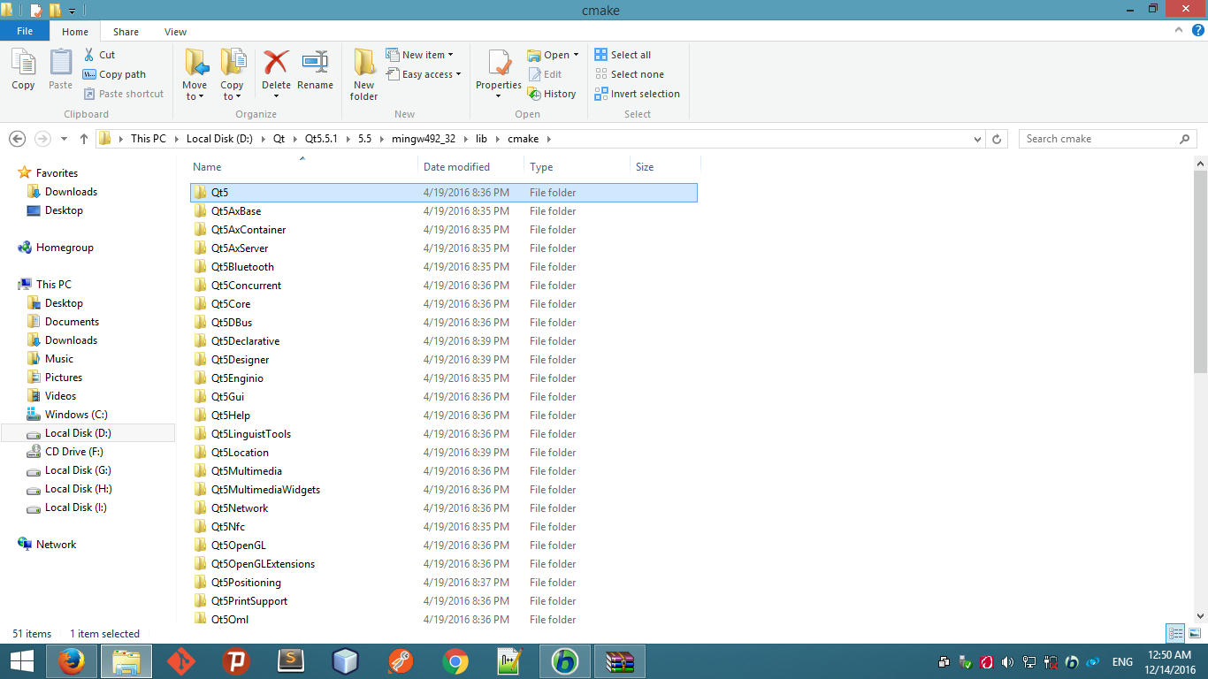Open the Move to menu
This screenshot has height=679, width=1208.
[x=195, y=74]
